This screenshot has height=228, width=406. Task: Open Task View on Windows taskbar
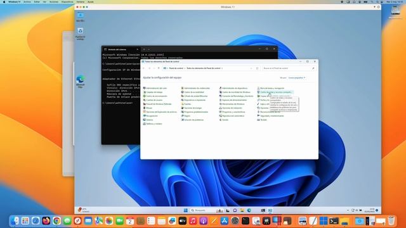(228, 210)
